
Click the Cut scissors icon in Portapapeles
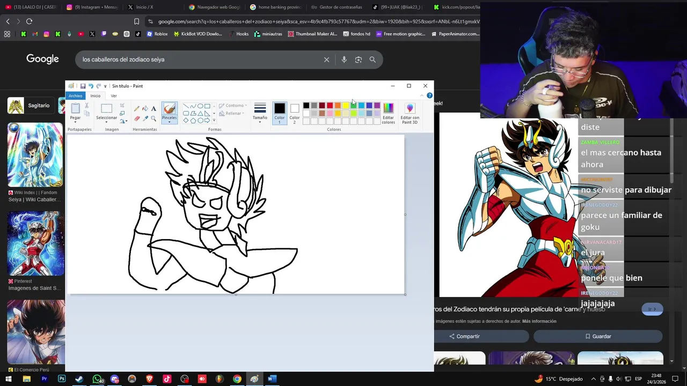pyautogui.click(x=87, y=106)
